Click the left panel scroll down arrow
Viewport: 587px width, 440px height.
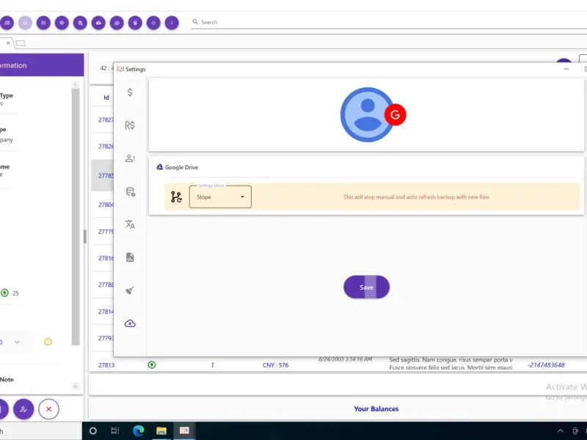pos(76,386)
